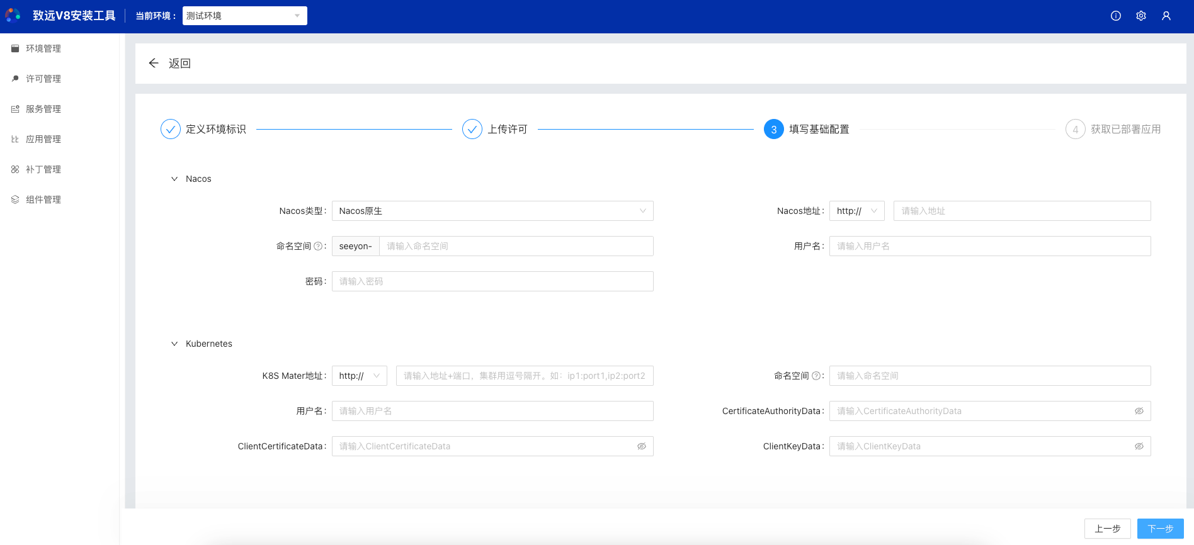The width and height of the screenshot is (1194, 545).
Task: Click the 下一步 button
Action: [x=1160, y=529]
